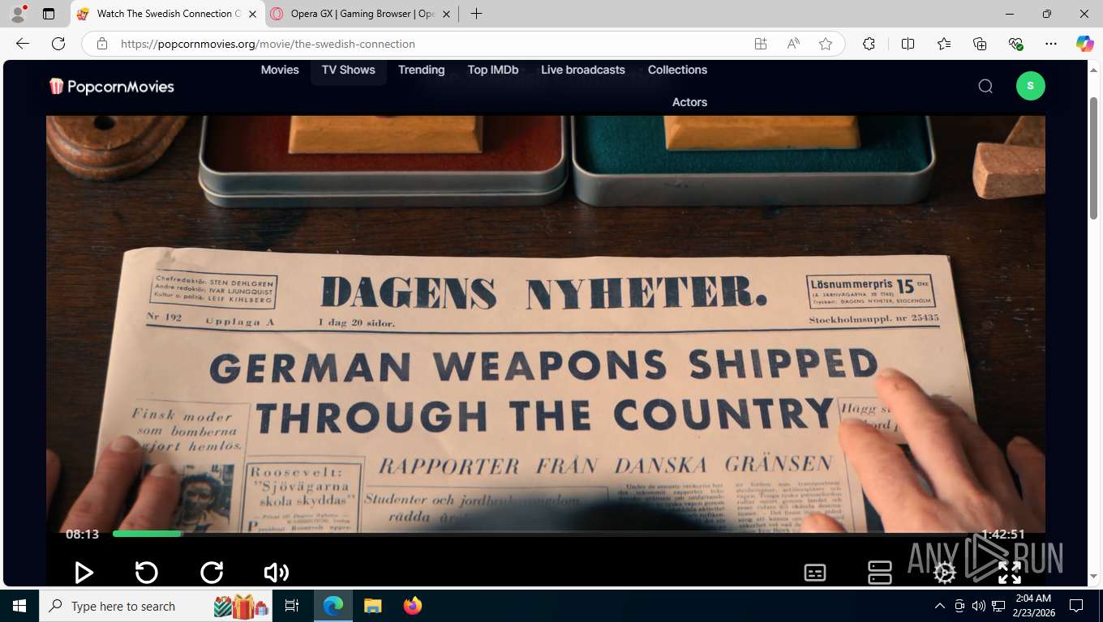The width and height of the screenshot is (1103, 622).
Task: Toggle Split screen icon
Action: [908, 44]
